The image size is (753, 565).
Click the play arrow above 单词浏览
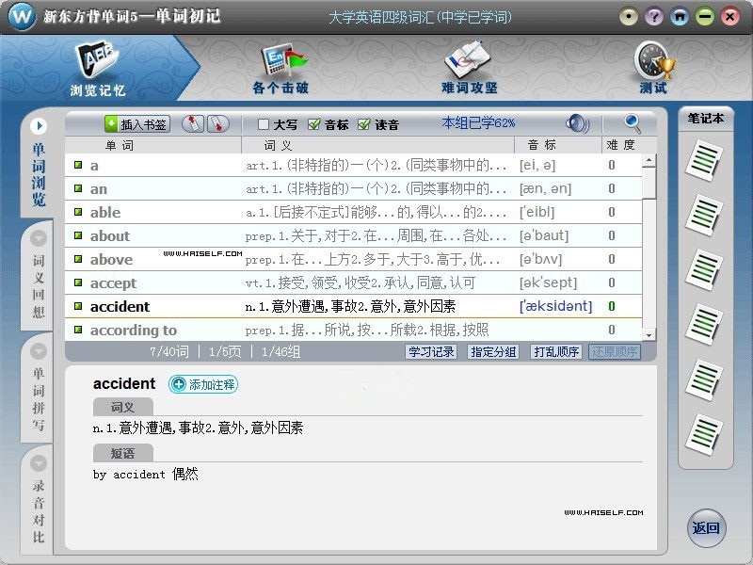[x=39, y=126]
